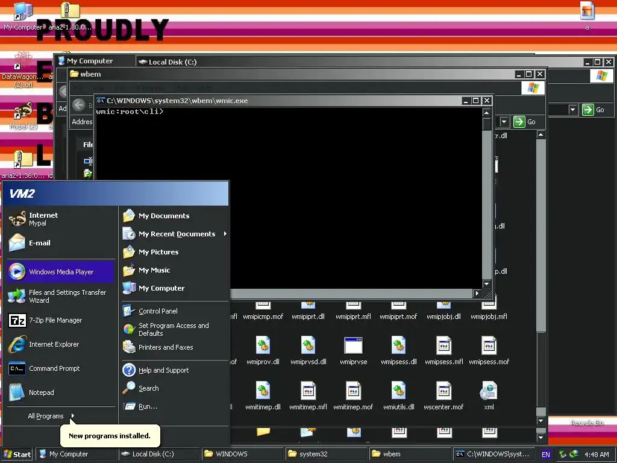Open Mypal (2) desktop shortcut

[x=23, y=116]
